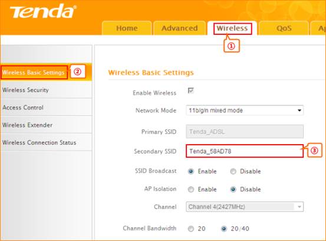Click the Secondary SSID input field

coord(245,151)
